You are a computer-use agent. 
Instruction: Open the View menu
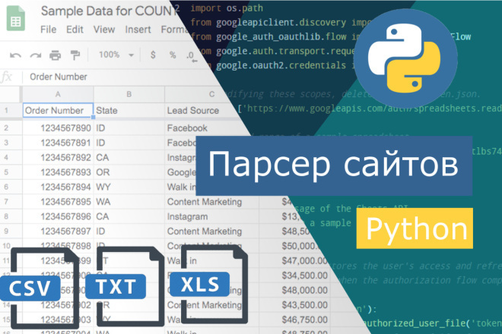coord(104,30)
